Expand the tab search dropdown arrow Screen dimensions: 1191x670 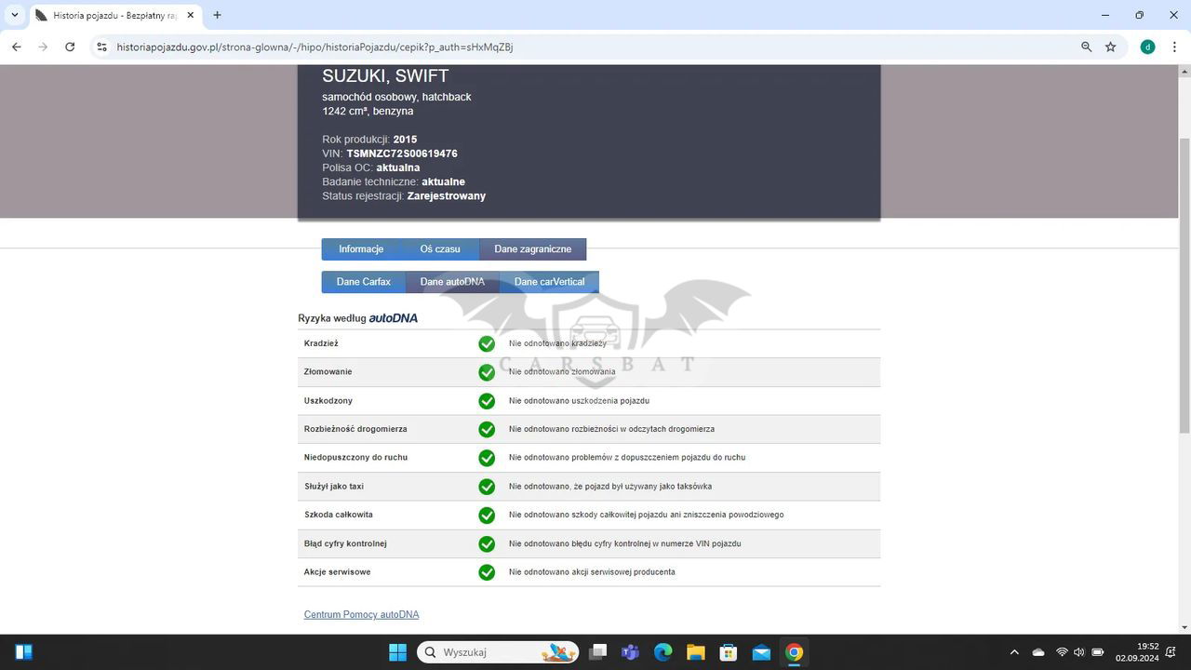coord(15,15)
